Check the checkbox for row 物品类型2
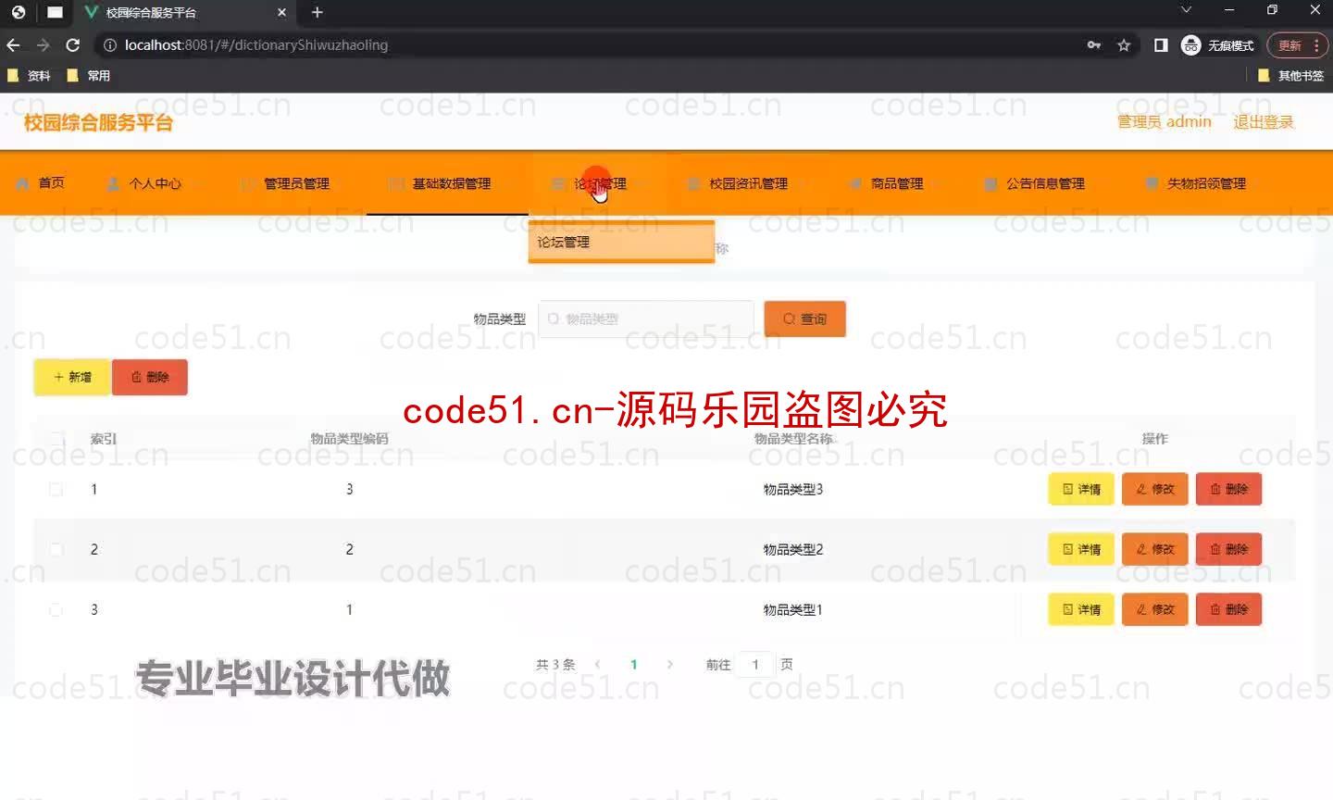This screenshot has width=1333, height=800. coord(56,549)
